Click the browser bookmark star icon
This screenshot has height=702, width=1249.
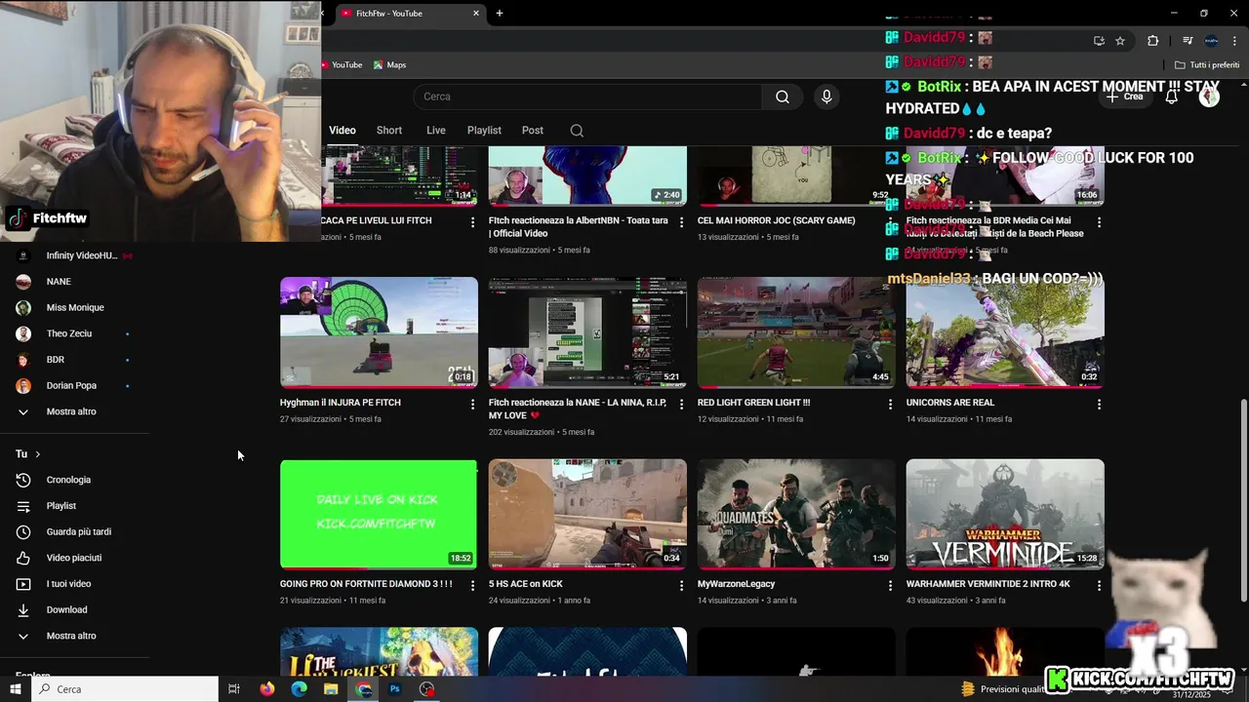click(x=1120, y=41)
